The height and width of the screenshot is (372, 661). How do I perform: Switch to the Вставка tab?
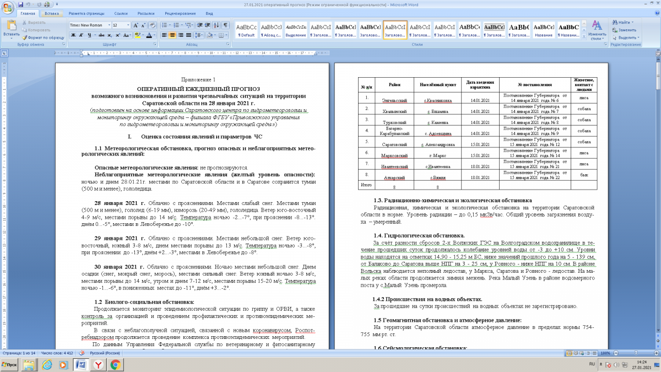point(52,13)
